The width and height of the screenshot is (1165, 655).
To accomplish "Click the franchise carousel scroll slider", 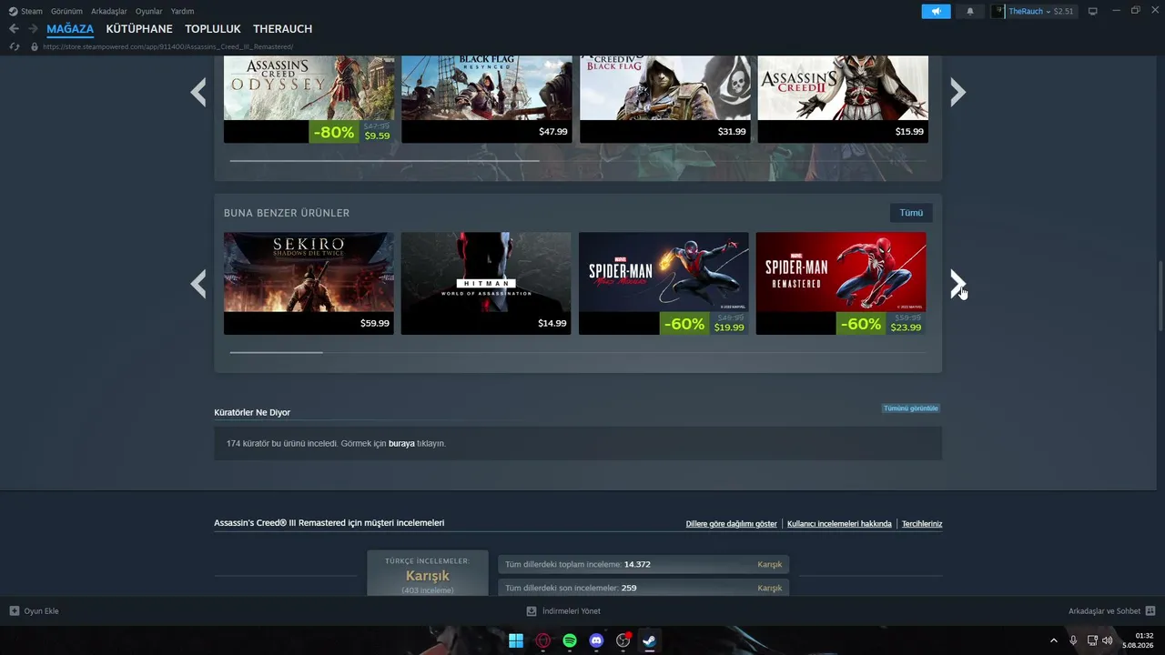I will pos(384,161).
